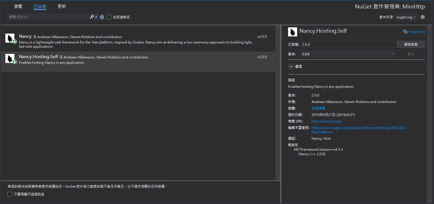Viewport: 434px width, 204px height.
Task: Expand the .NETFramework dependency node
Action: pyautogui.click(x=290, y=149)
